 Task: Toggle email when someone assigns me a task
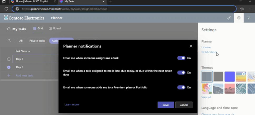tap(181, 58)
